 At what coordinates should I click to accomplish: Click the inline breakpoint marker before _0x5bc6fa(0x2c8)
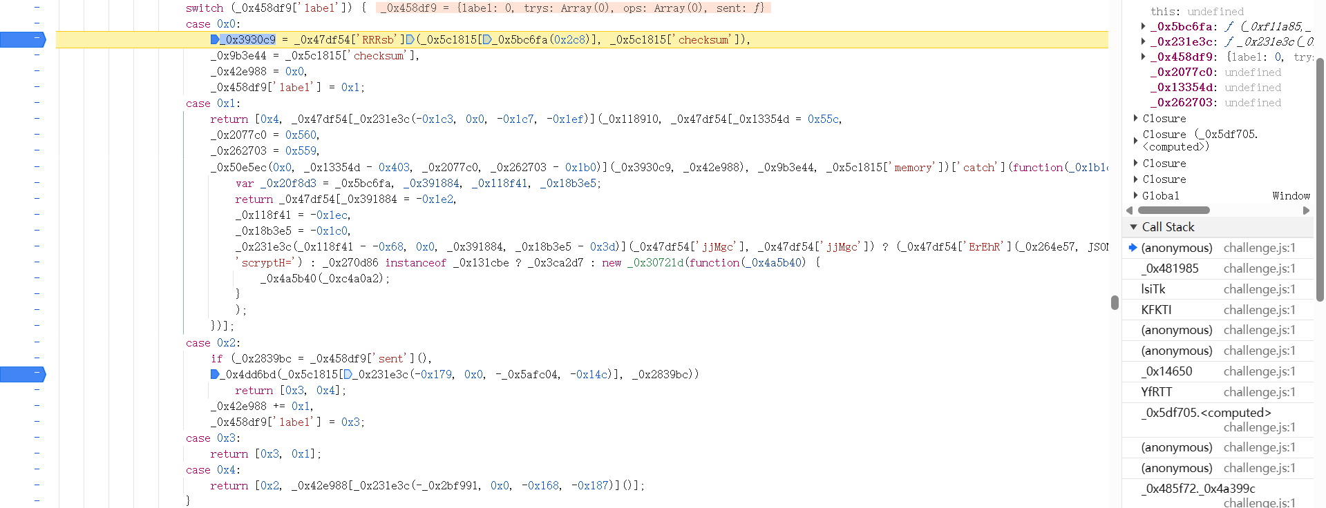[487, 40]
